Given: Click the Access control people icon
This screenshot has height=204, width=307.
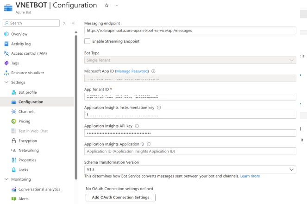Looking at the screenshot, I should pos(6,53).
